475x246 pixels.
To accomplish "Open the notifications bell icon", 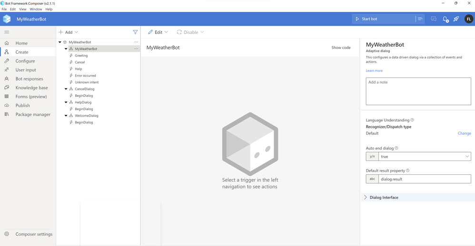I will 445,19.
